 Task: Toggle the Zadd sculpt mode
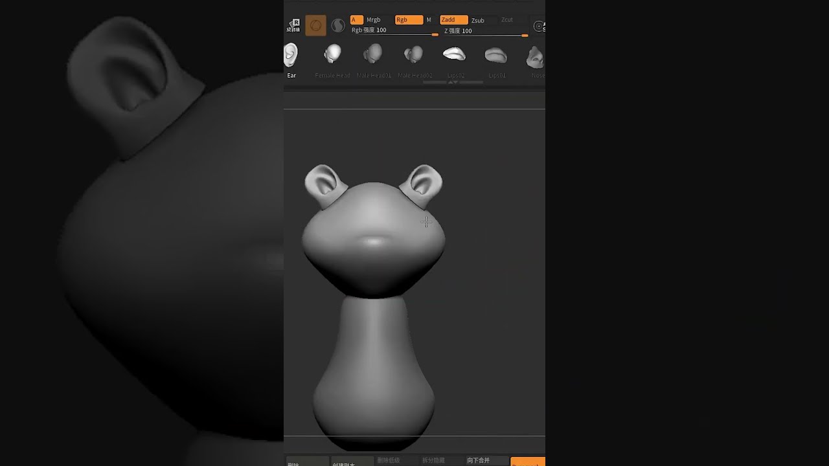click(453, 20)
